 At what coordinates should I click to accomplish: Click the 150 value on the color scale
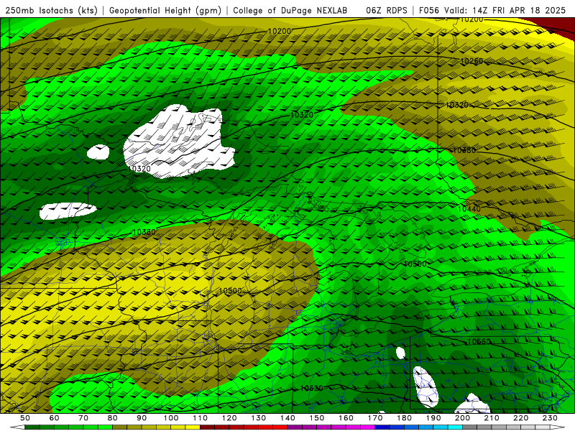316,418
